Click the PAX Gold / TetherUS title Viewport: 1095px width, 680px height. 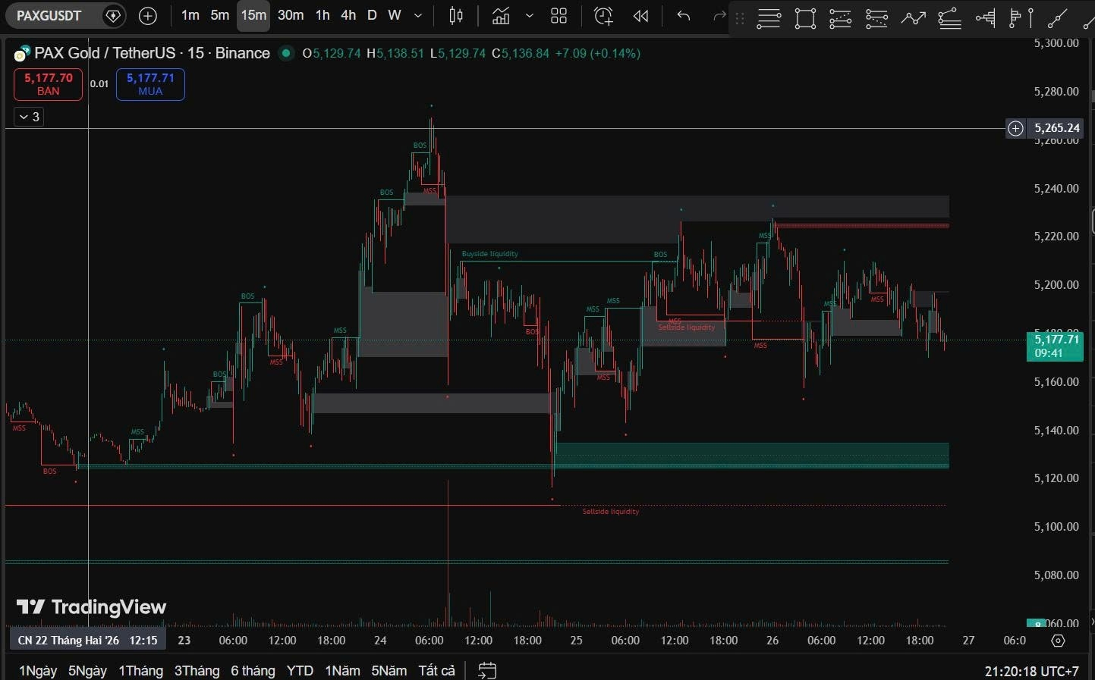click(x=152, y=53)
